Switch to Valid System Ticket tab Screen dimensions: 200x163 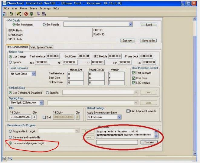tap(41, 47)
